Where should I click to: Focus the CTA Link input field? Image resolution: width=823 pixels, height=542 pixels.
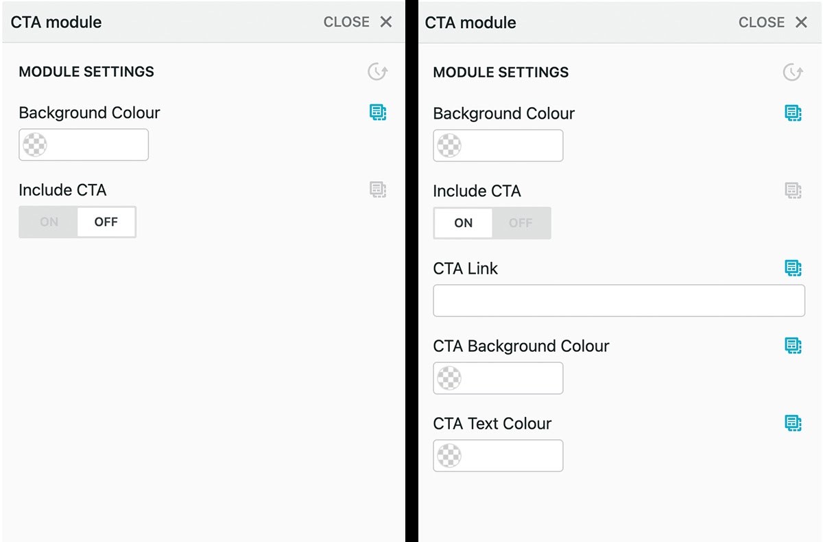[x=619, y=301]
